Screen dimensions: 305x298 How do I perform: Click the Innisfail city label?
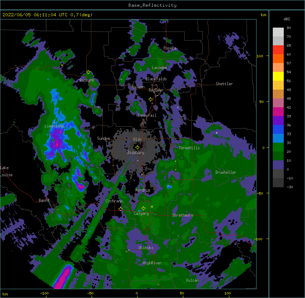(x=147, y=115)
